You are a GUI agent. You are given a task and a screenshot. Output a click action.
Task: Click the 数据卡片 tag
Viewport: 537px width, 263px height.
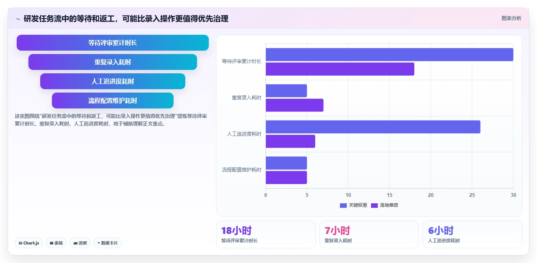tap(108, 243)
